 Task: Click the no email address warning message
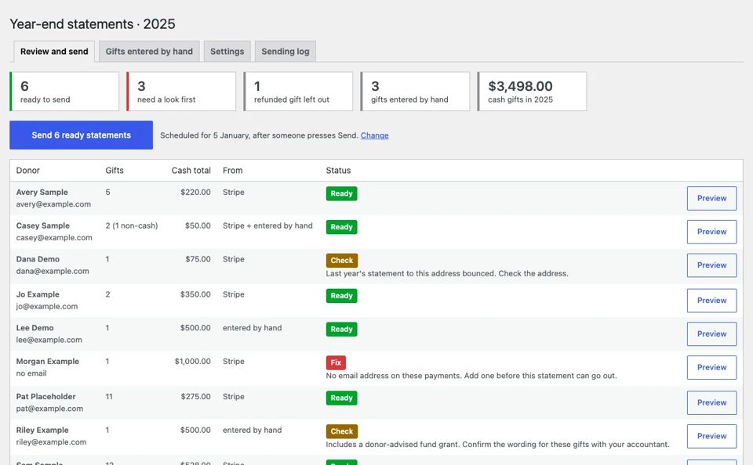point(471,376)
